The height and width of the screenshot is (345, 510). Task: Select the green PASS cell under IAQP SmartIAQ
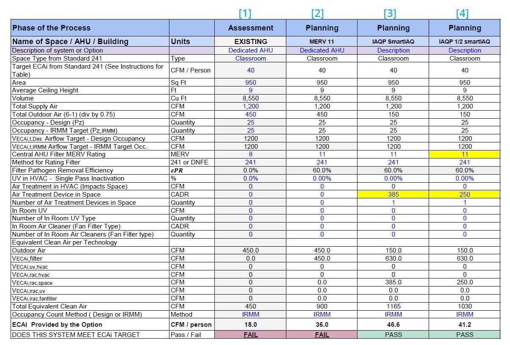(394, 334)
